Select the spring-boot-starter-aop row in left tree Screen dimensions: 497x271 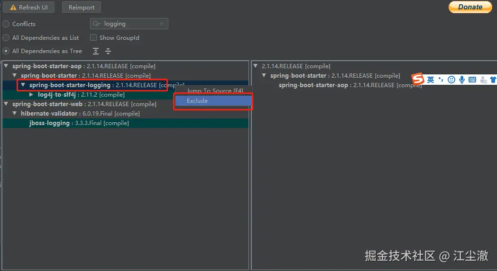tap(126, 66)
